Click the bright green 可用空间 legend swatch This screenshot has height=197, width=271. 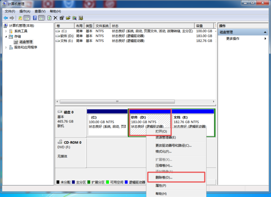pyautogui.click(x=107, y=182)
